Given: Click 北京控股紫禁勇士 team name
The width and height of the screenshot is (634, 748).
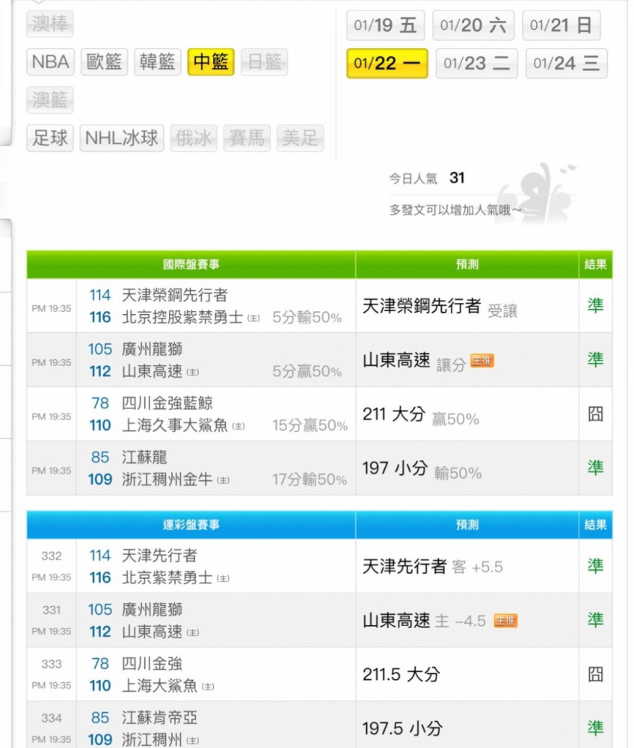Looking at the screenshot, I should tap(182, 317).
